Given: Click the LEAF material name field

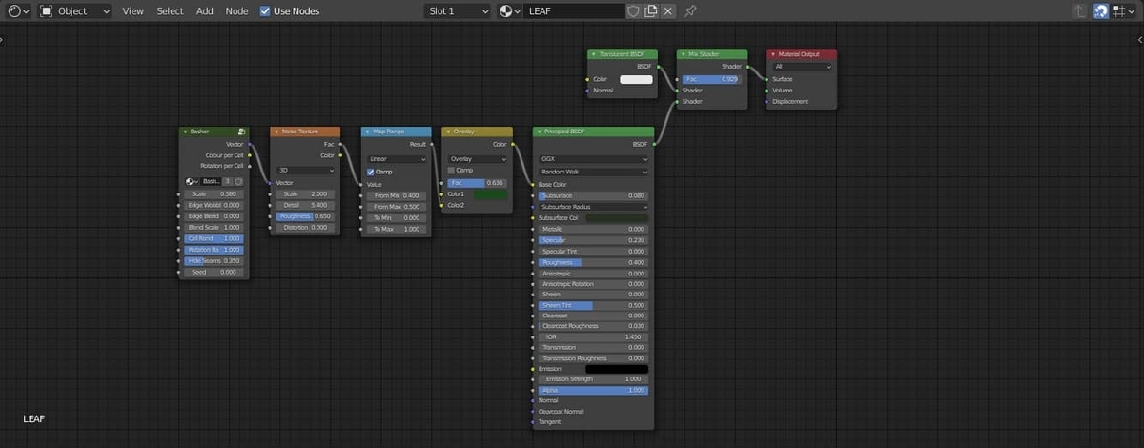Looking at the screenshot, I should (574, 10).
